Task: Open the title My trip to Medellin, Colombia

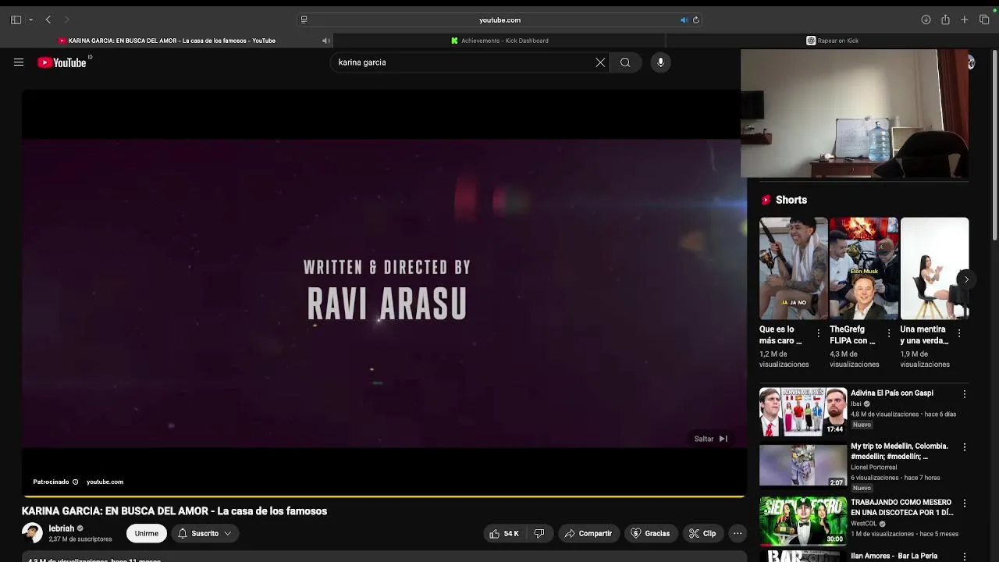Action: click(x=899, y=451)
